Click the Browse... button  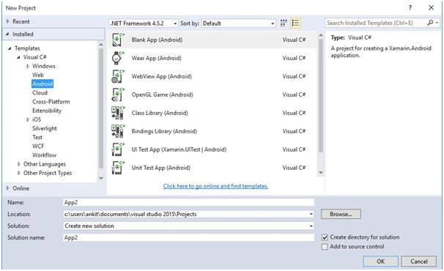(341, 214)
